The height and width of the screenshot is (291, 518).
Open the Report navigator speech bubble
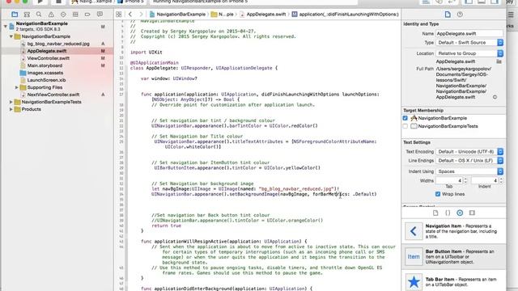(x=100, y=15)
